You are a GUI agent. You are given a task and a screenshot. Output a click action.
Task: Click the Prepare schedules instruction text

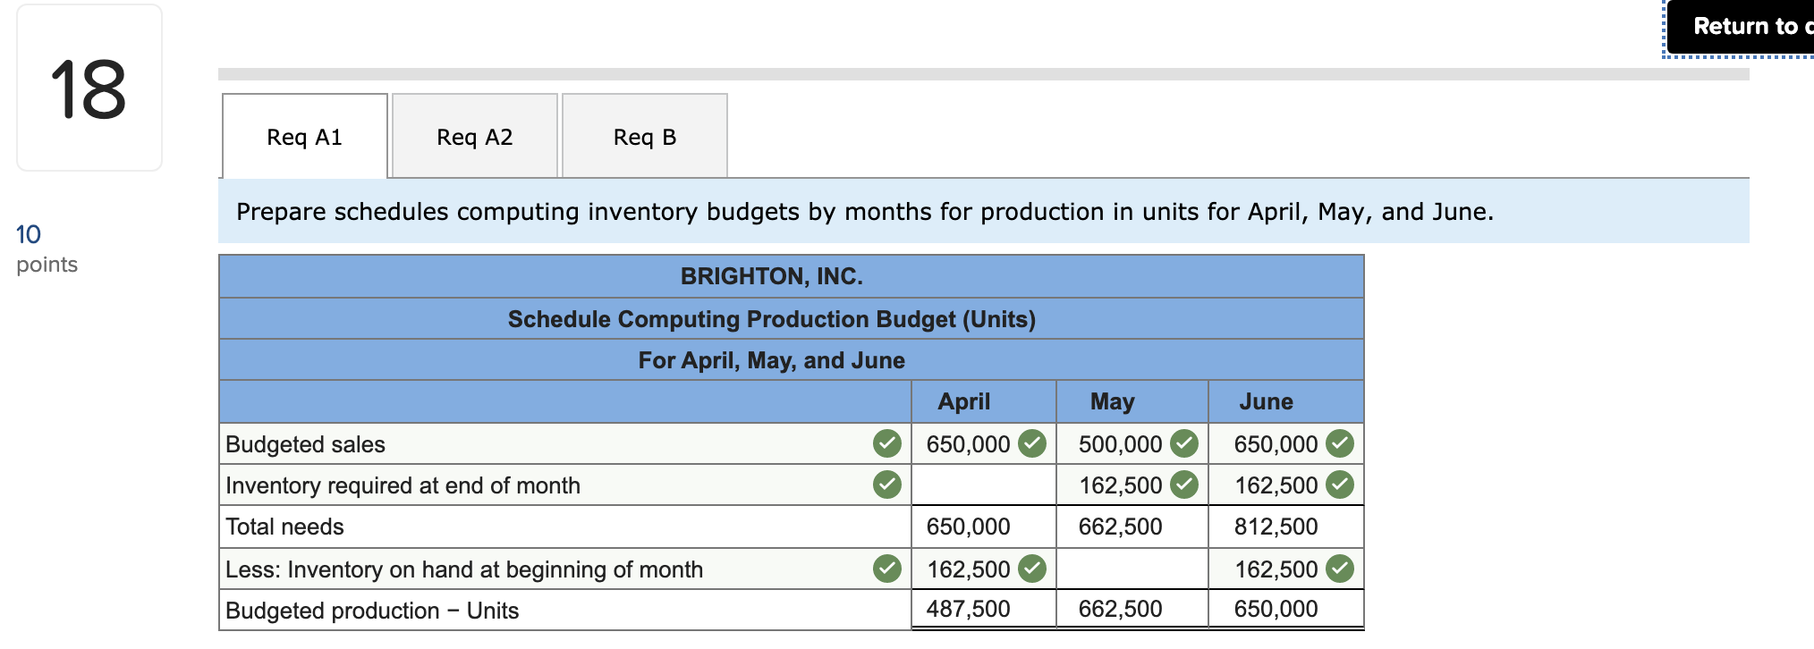pos(864,212)
